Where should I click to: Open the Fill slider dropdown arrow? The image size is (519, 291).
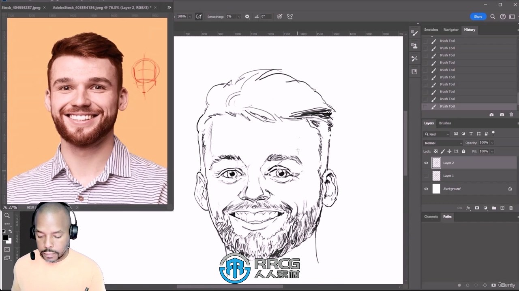[x=492, y=152]
